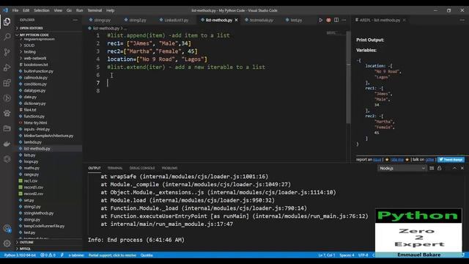Image resolution: width=469 pixels, height=264 pixels.
Task: Open the View menu
Action: coord(58,10)
